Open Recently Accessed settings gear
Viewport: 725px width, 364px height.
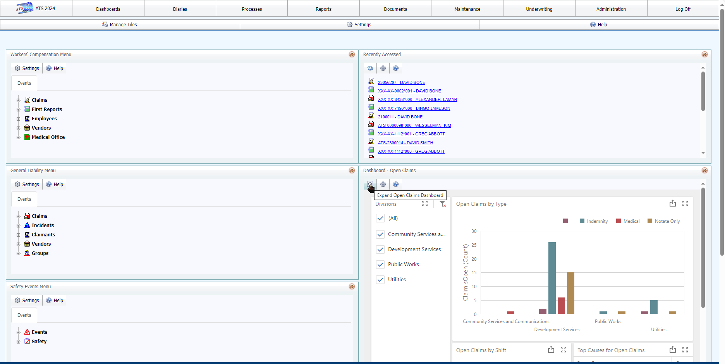383,68
